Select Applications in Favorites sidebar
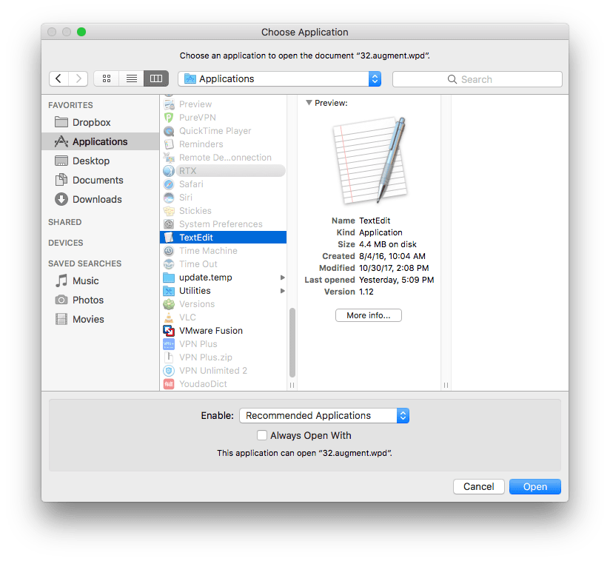610x561 pixels. [101, 141]
